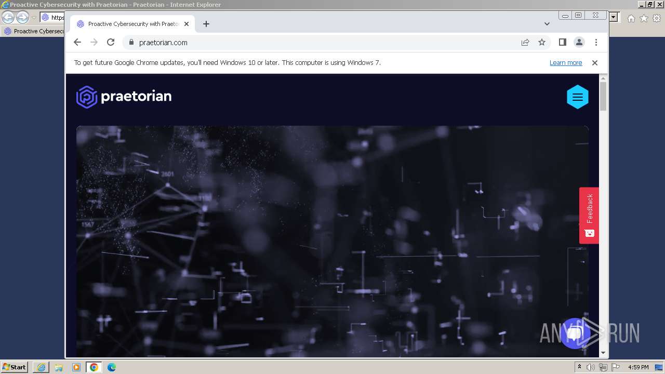Open the chat bubble widget

click(x=574, y=333)
